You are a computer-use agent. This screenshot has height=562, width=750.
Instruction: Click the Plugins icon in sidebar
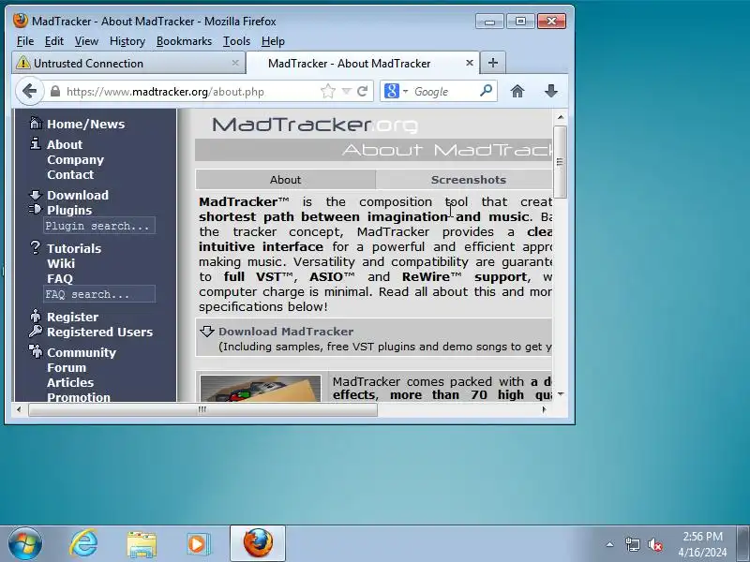click(x=36, y=209)
